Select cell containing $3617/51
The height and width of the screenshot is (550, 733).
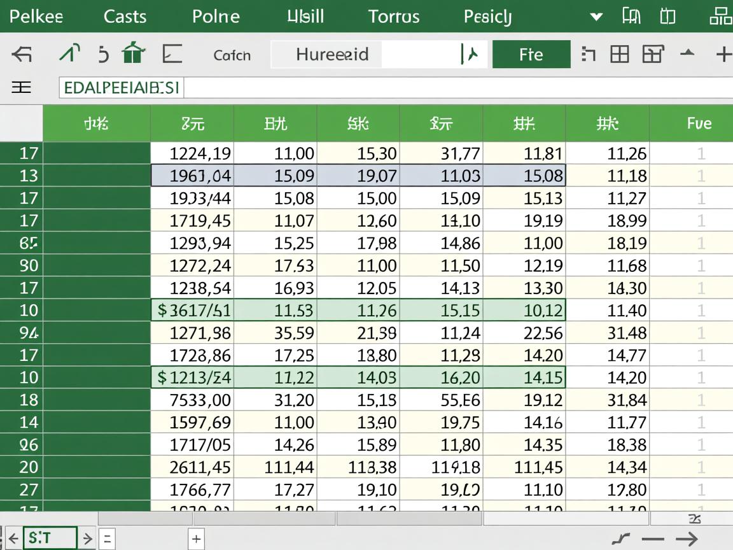tap(193, 311)
